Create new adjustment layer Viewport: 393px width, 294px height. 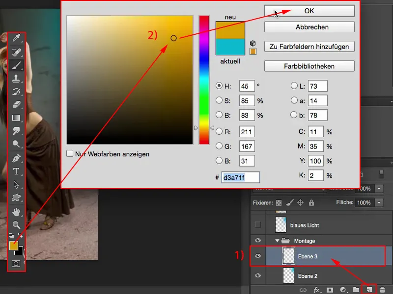343,290
